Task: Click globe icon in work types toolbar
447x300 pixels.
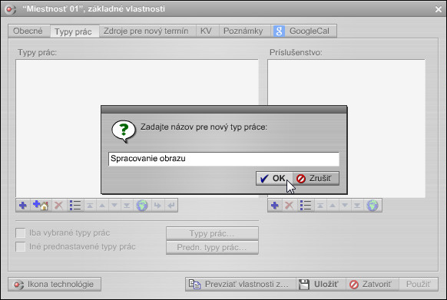Action: tap(142, 205)
